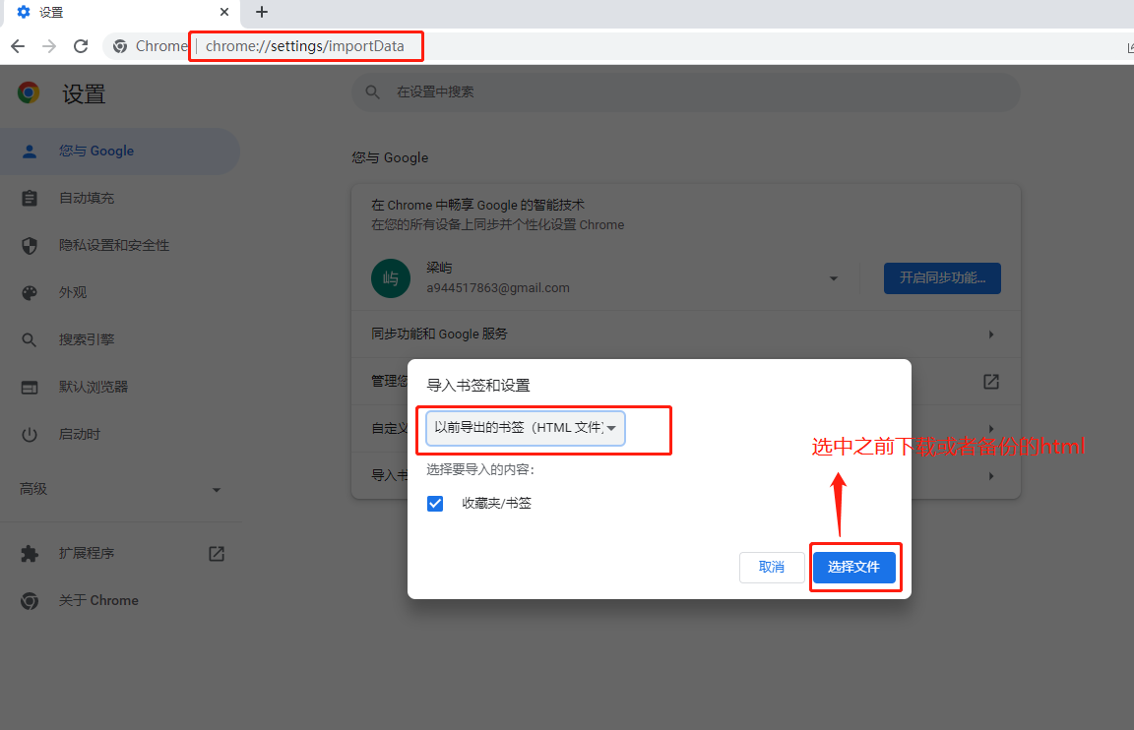Expand account dropdown next to a944517863@gmail.com
The height and width of the screenshot is (730, 1134).
tap(833, 278)
